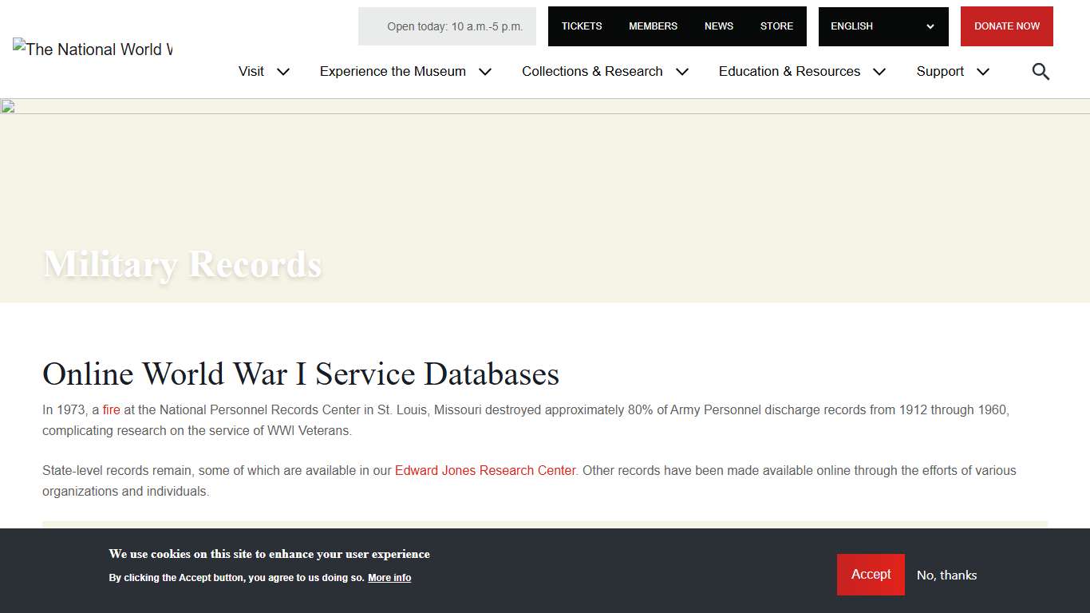Image resolution: width=1090 pixels, height=613 pixels.
Task: Accept the cookies notice
Action: 871,575
